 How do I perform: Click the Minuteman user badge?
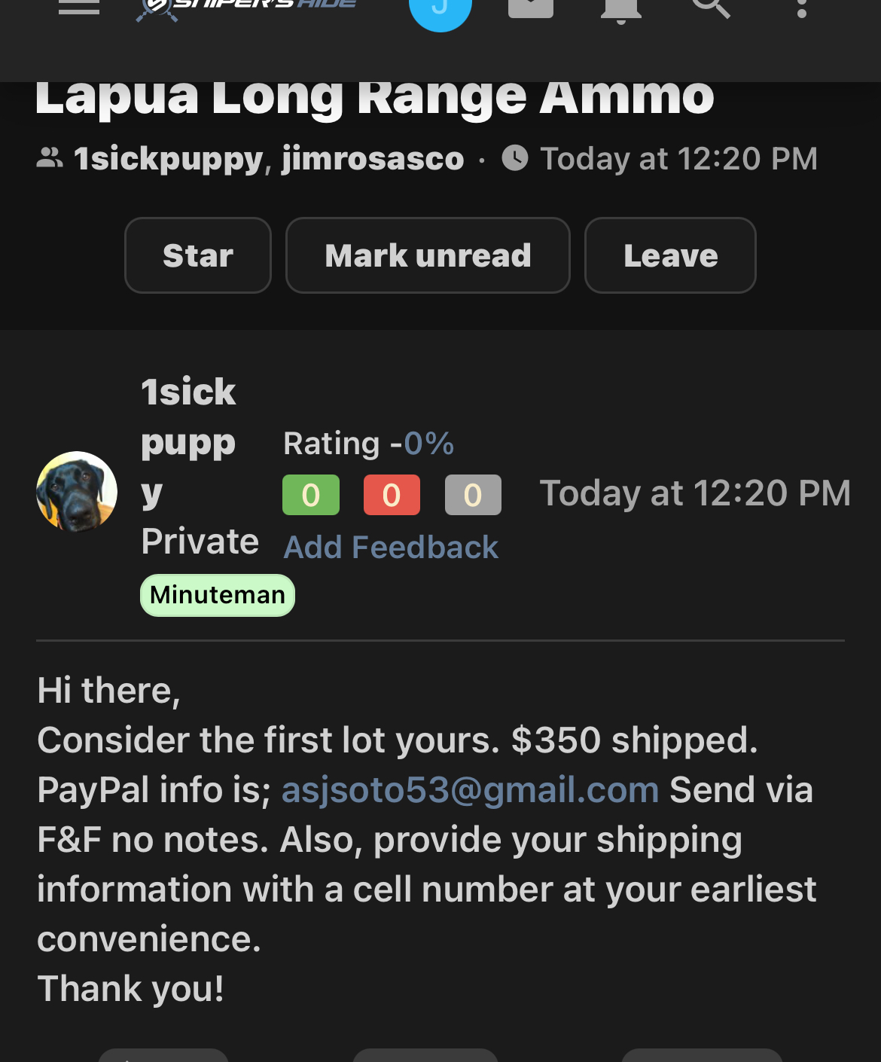(x=218, y=595)
